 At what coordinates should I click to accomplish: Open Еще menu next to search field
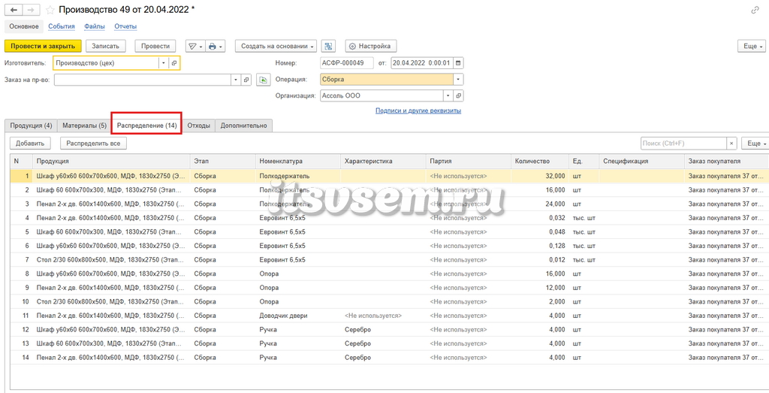(755, 144)
